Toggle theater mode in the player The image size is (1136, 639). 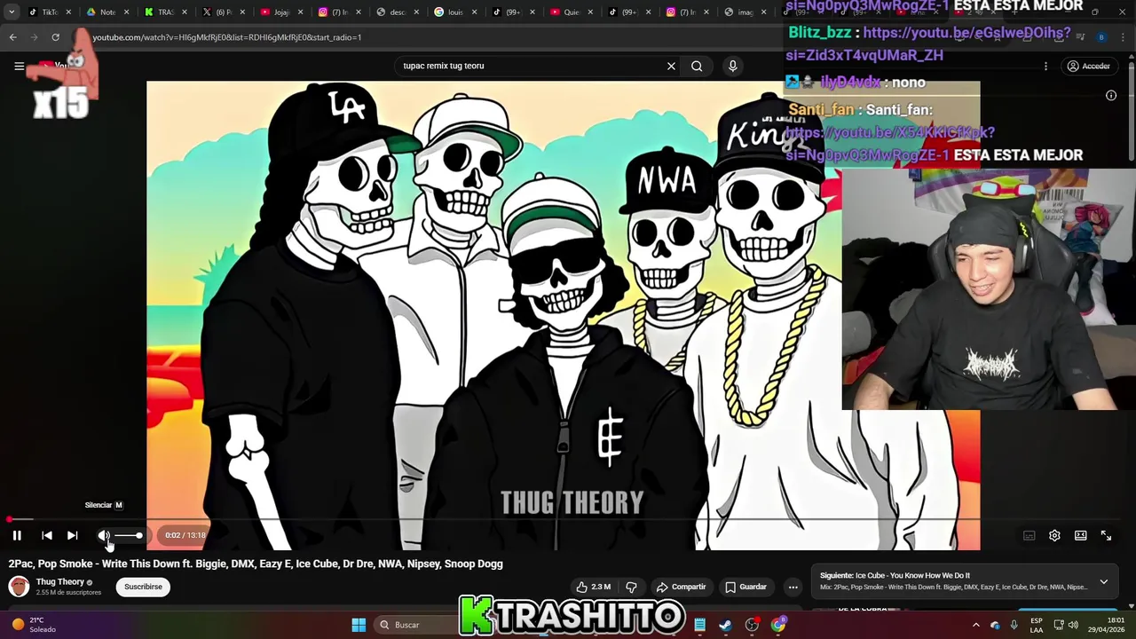tap(1080, 535)
